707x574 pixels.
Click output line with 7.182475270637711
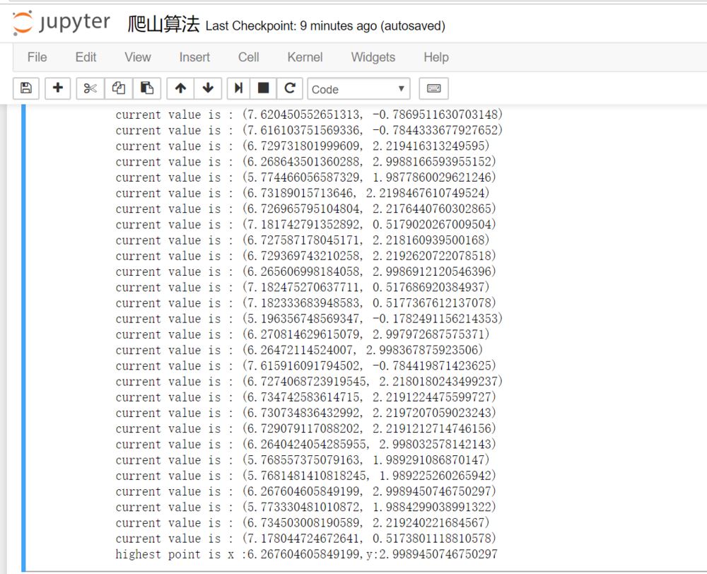point(302,287)
